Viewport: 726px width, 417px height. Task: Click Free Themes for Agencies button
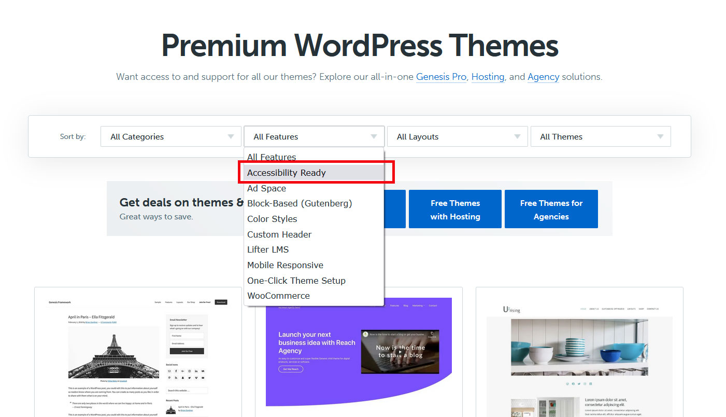pyautogui.click(x=551, y=209)
